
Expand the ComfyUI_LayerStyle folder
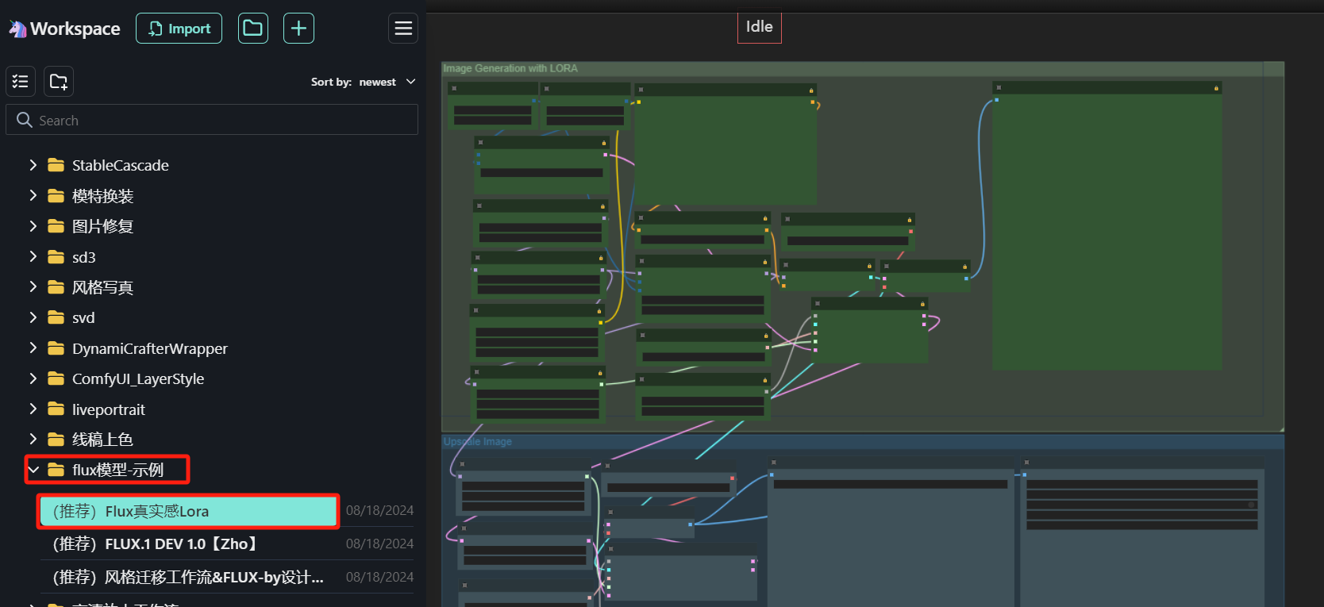pyautogui.click(x=33, y=378)
